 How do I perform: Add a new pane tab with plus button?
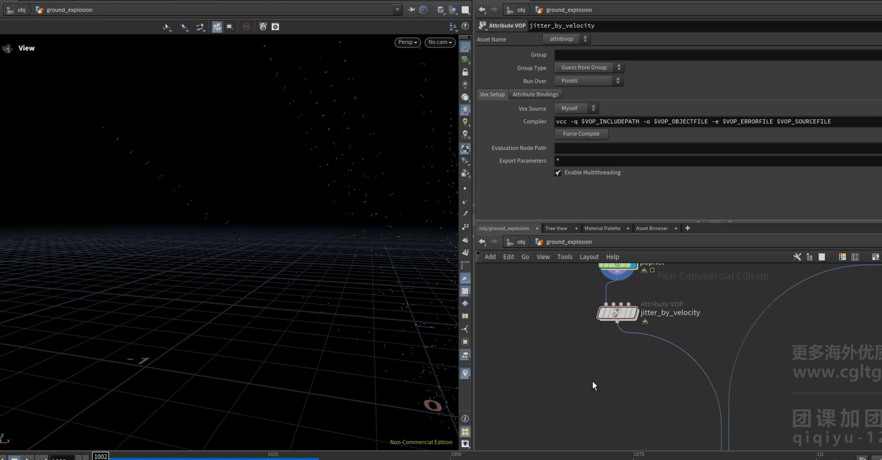click(687, 228)
